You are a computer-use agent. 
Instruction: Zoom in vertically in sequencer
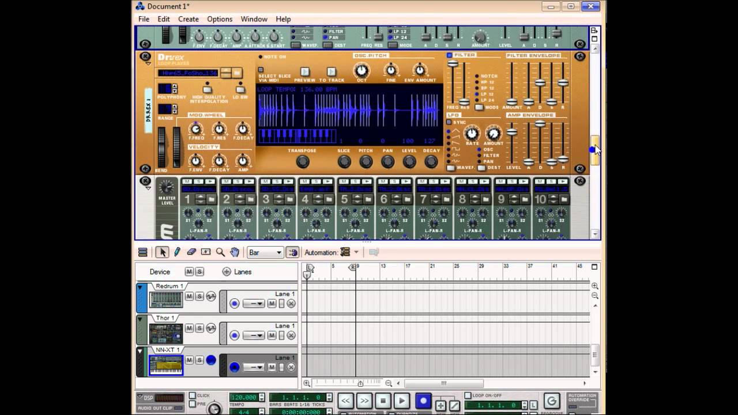coord(594,286)
